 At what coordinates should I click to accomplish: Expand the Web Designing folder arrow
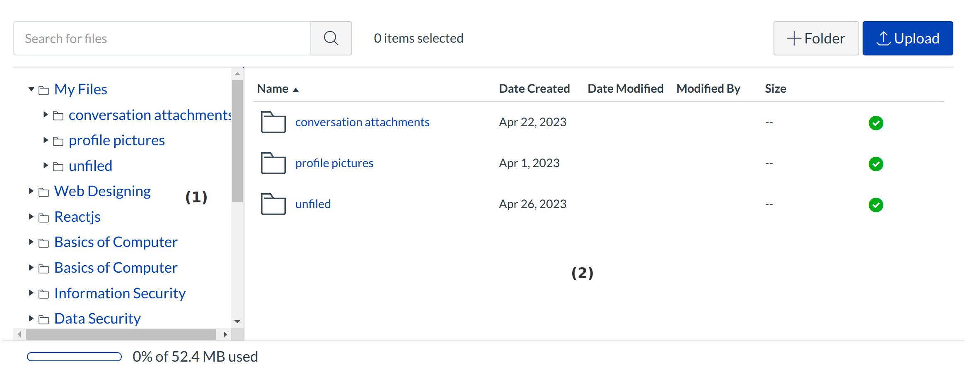click(x=31, y=191)
